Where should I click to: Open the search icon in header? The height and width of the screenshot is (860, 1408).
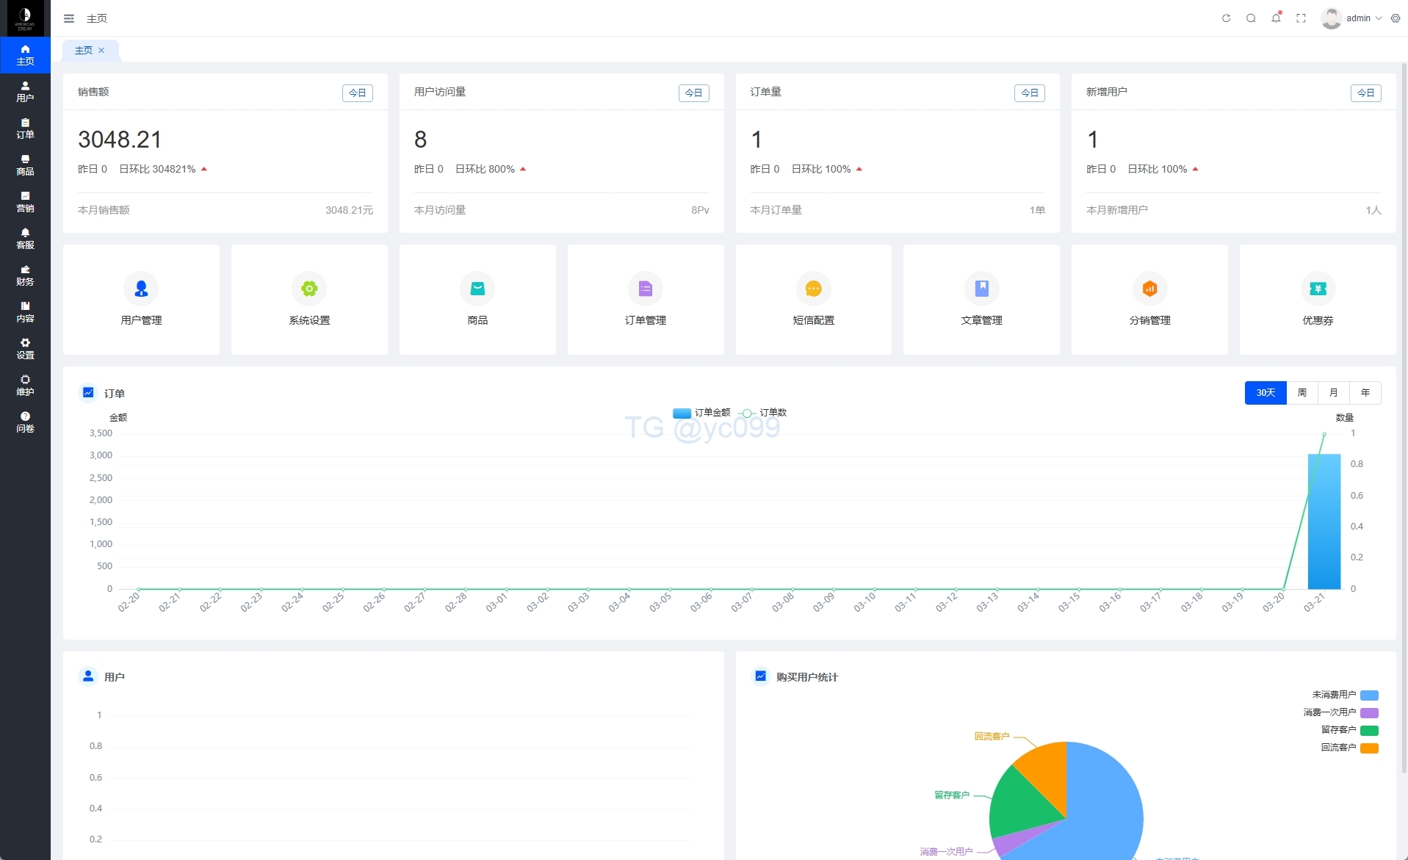pyautogui.click(x=1251, y=18)
